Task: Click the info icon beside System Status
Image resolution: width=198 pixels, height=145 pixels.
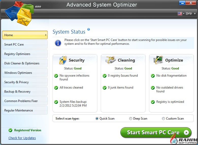Action: pyautogui.click(x=89, y=29)
